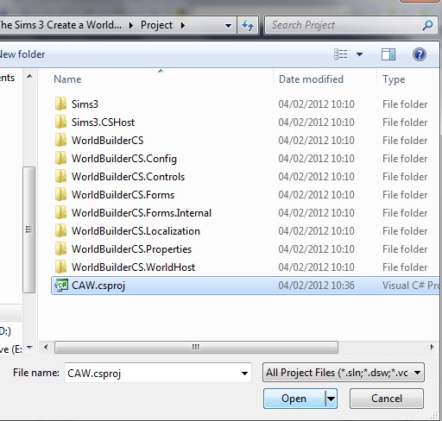Click The Sims 3 Create a World breadcrumb
This screenshot has height=421, width=442.
pyautogui.click(x=60, y=25)
